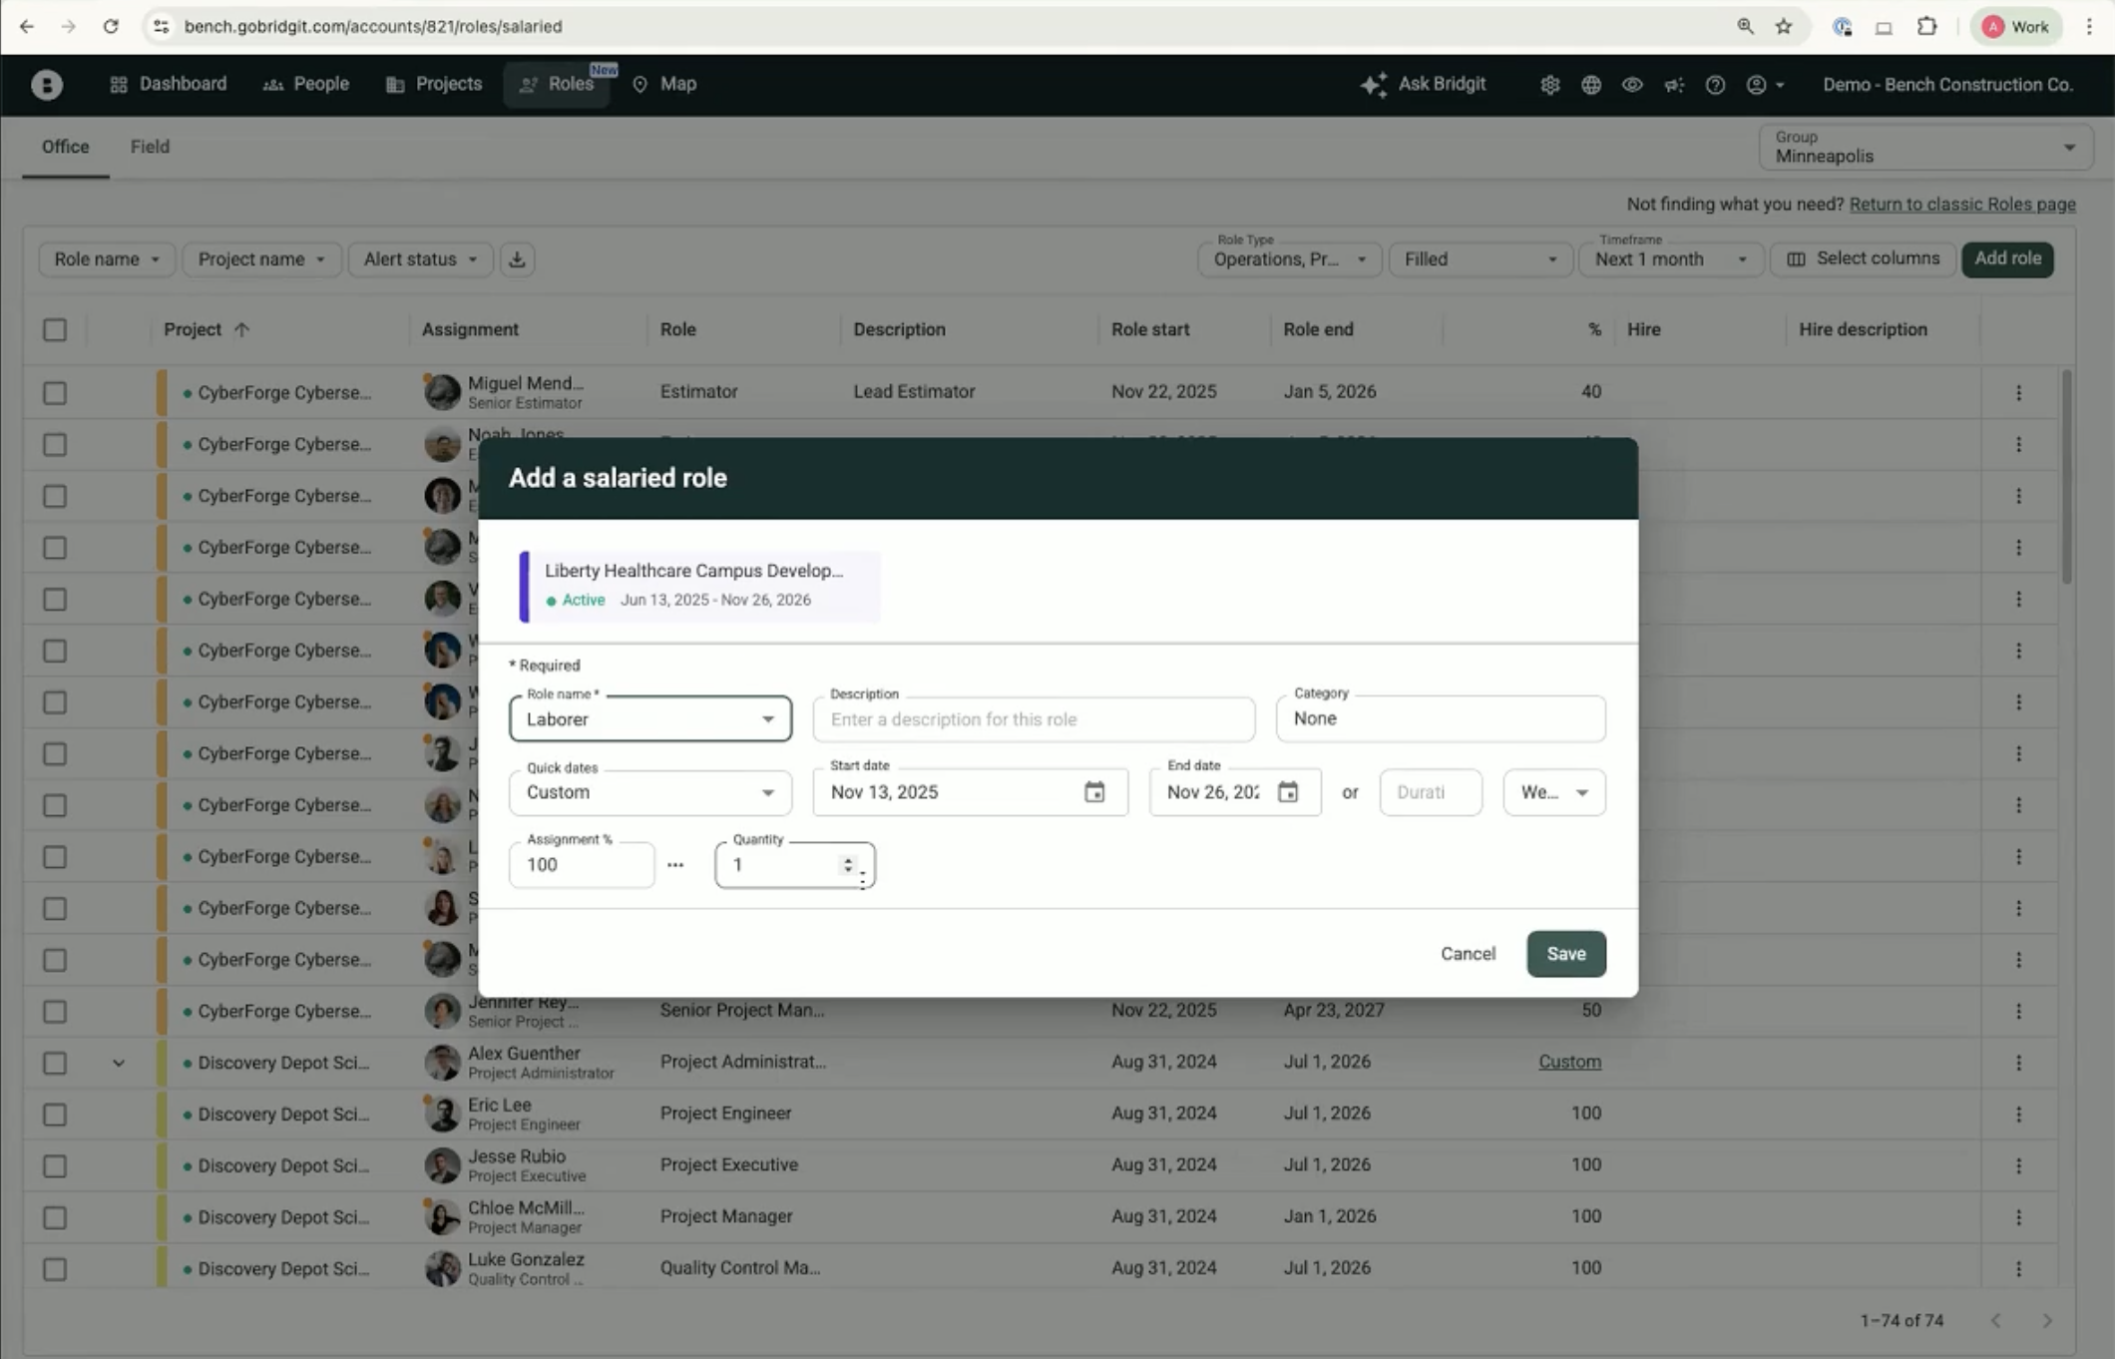The width and height of the screenshot is (2115, 1359).
Task: Click the globe icon in header
Action: pyautogui.click(x=1591, y=85)
